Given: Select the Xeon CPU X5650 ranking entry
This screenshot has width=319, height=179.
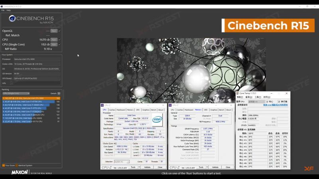Looking at the screenshot, I should (31, 118).
